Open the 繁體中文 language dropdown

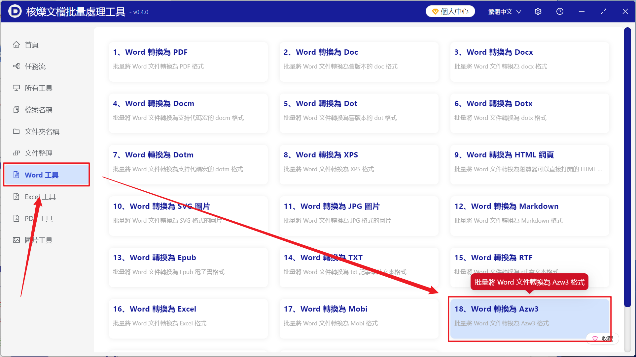505,12
